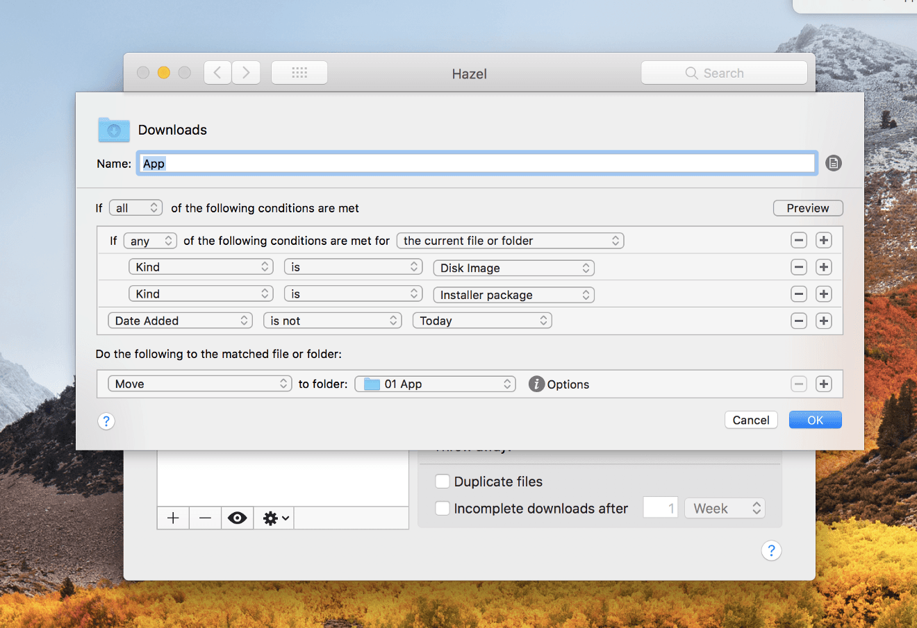Change the 'Disk Image' kind dropdown

tap(513, 267)
